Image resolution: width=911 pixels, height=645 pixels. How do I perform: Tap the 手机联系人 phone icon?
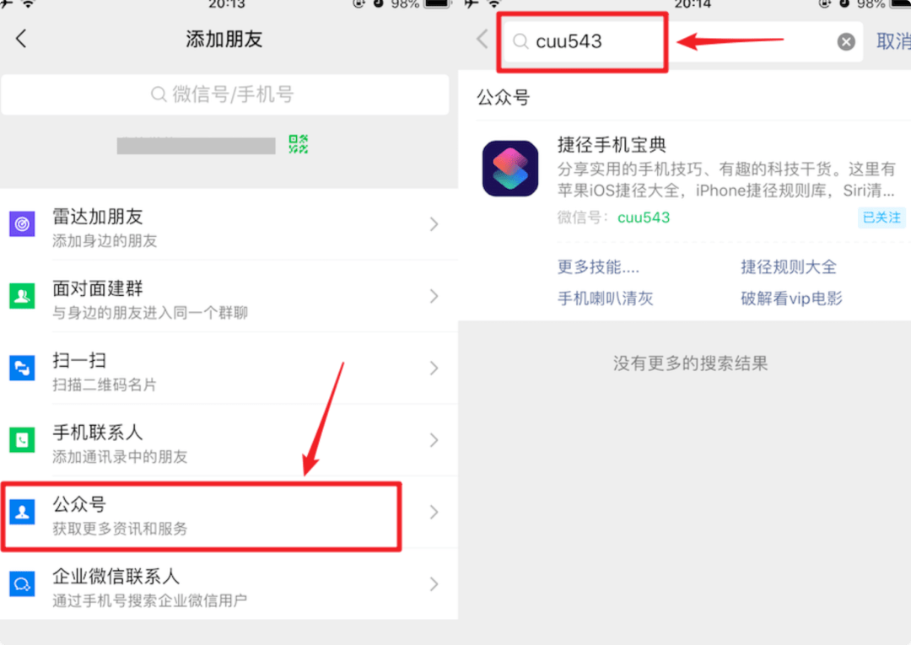pos(22,440)
